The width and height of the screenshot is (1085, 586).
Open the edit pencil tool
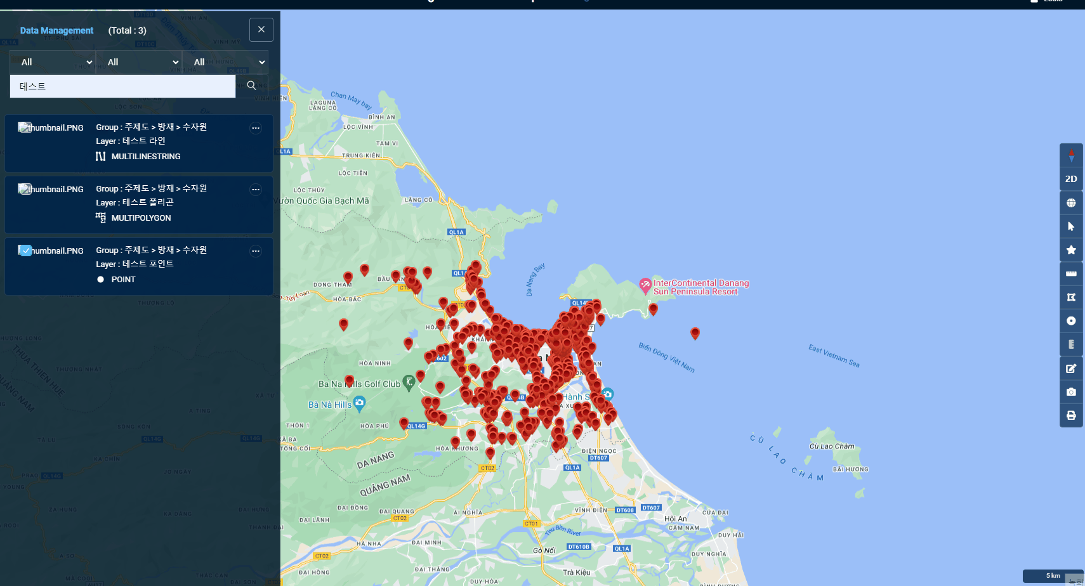(x=1071, y=368)
